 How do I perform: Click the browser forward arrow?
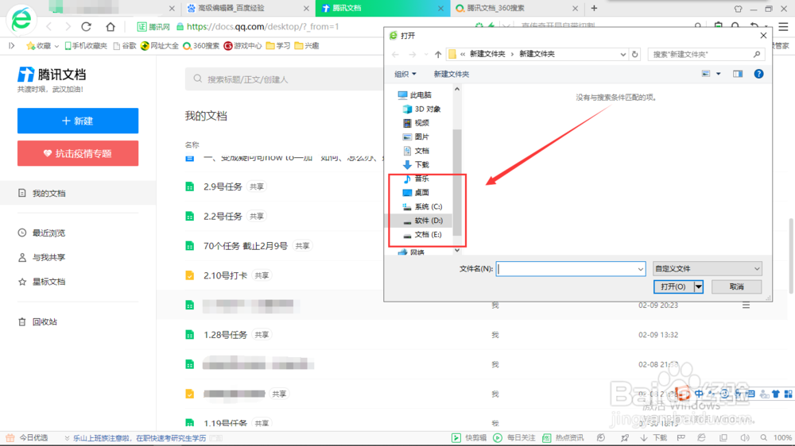click(x=68, y=26)
